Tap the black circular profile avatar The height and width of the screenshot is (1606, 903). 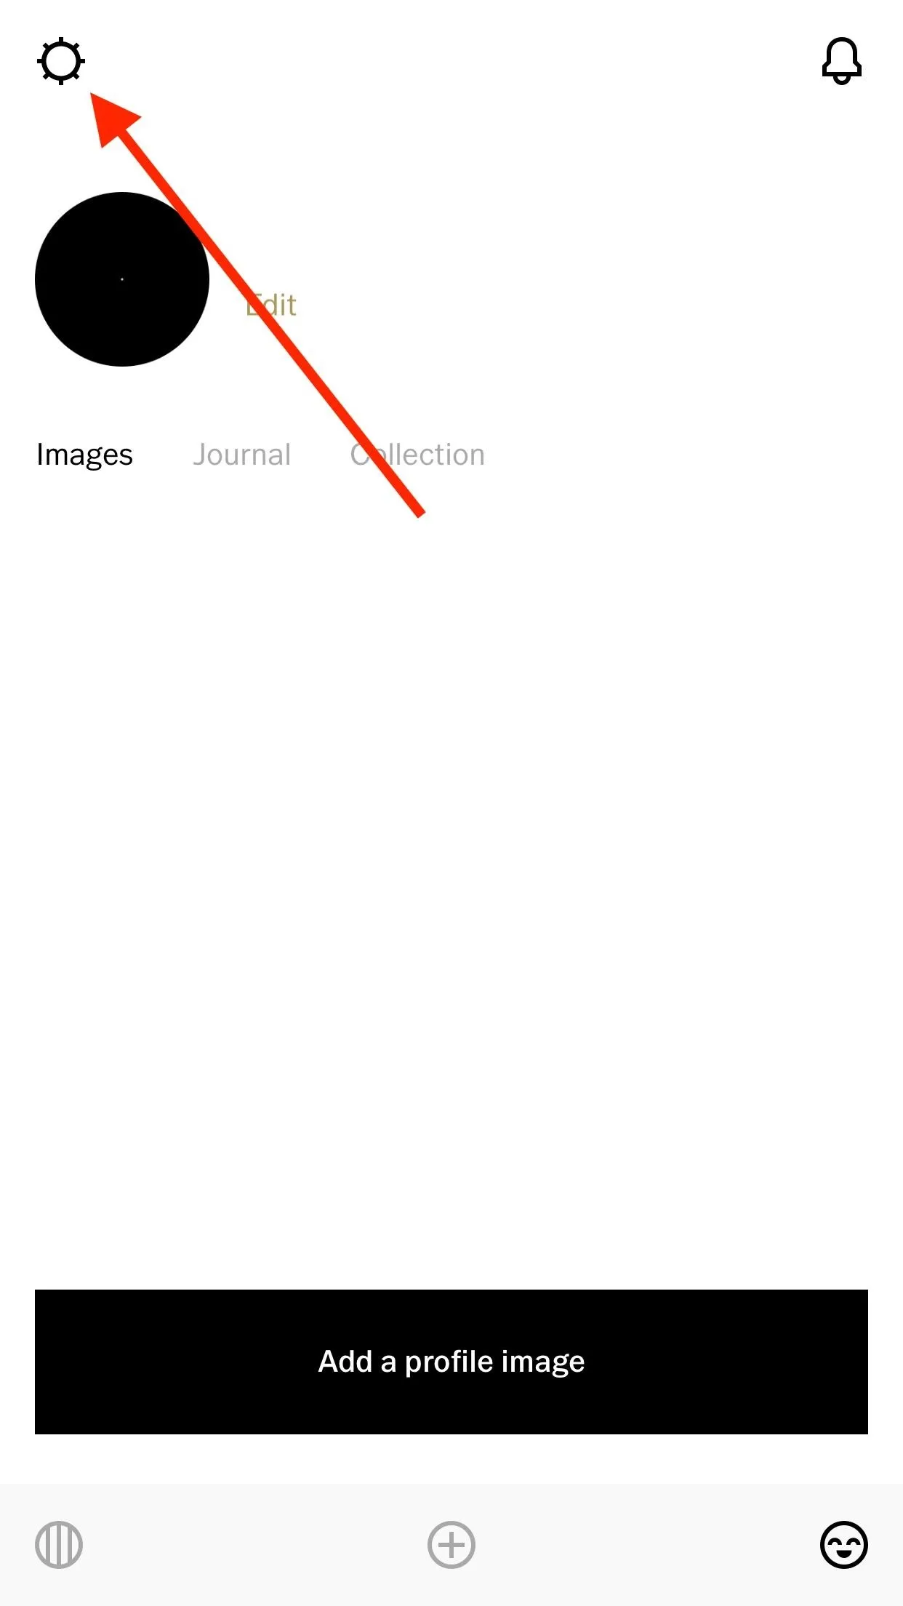(122, 279)
